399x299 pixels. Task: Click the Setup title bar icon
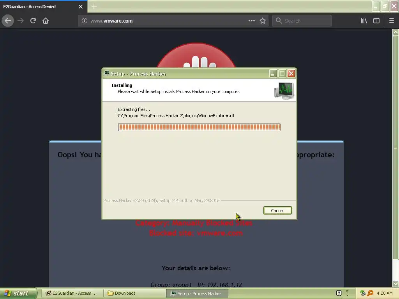pos(106,74)
